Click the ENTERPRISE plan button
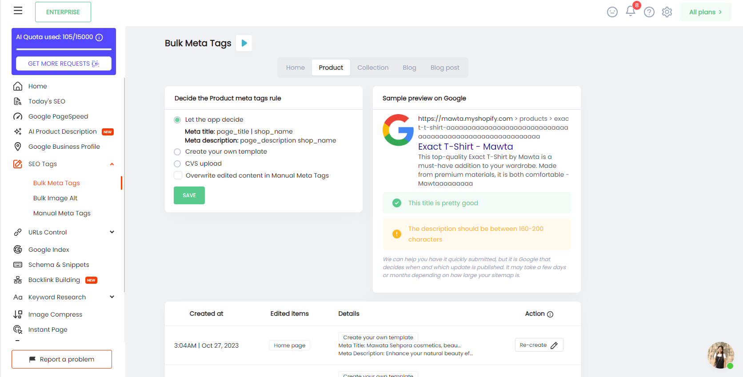This screenshot has height=377, width=743. [63, 12]
